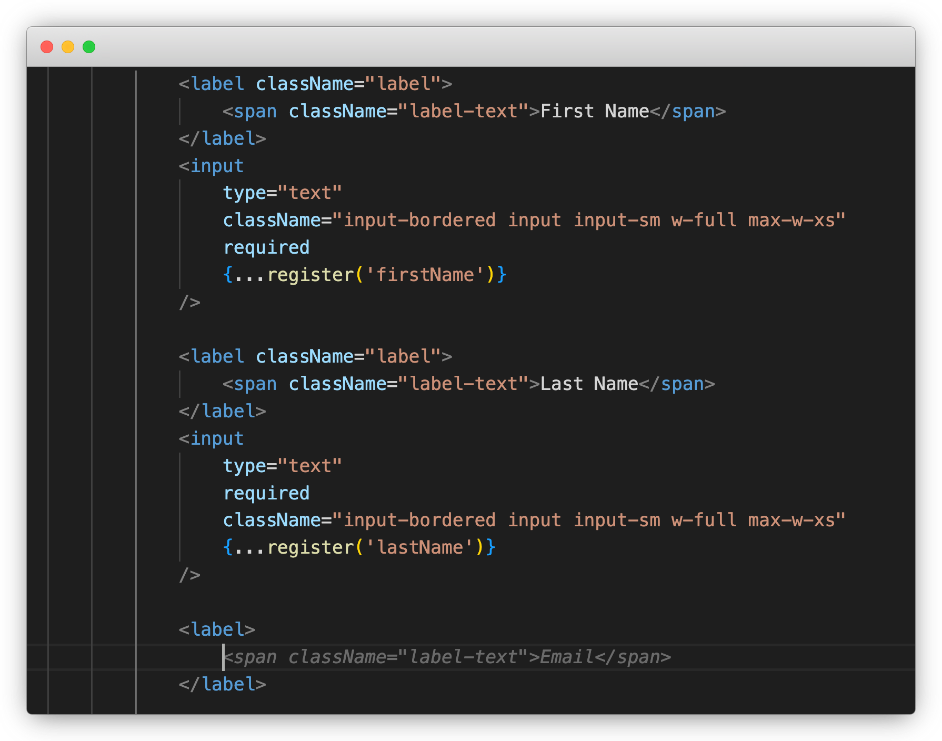Image resolution: width=942 pixels, height=741 pixels.
Task: Click the 'lastName' string in register call
Action: [x=419, y=548]
